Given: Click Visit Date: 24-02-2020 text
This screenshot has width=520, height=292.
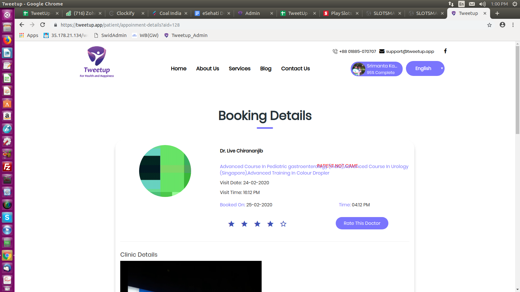Looking at the screenshot, I should click(x=244, y=183).
